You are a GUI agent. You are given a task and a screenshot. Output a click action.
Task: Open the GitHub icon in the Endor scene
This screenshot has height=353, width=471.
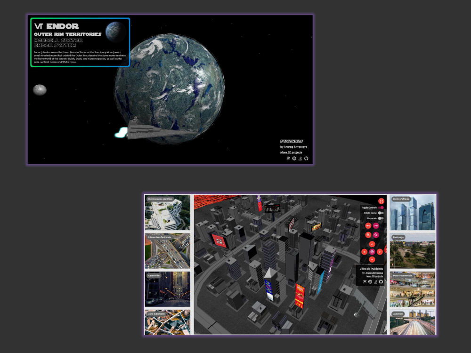pyautogui.click(x=306, y=159)
